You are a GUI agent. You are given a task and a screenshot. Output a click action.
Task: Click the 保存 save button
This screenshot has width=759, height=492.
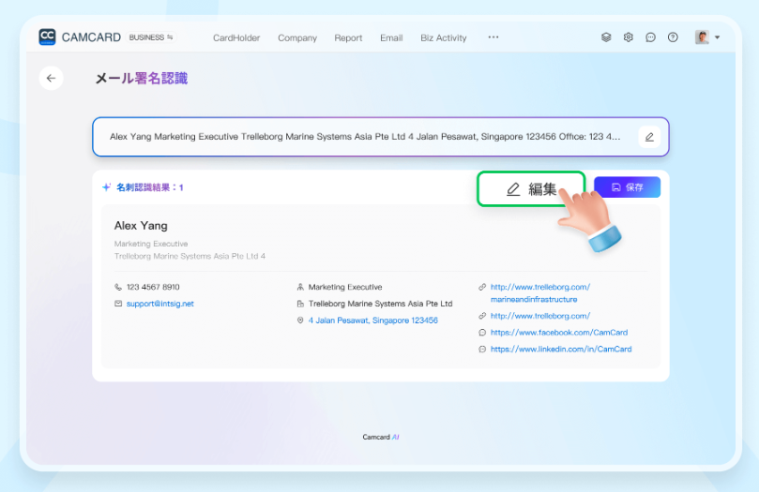pos(627,187)
